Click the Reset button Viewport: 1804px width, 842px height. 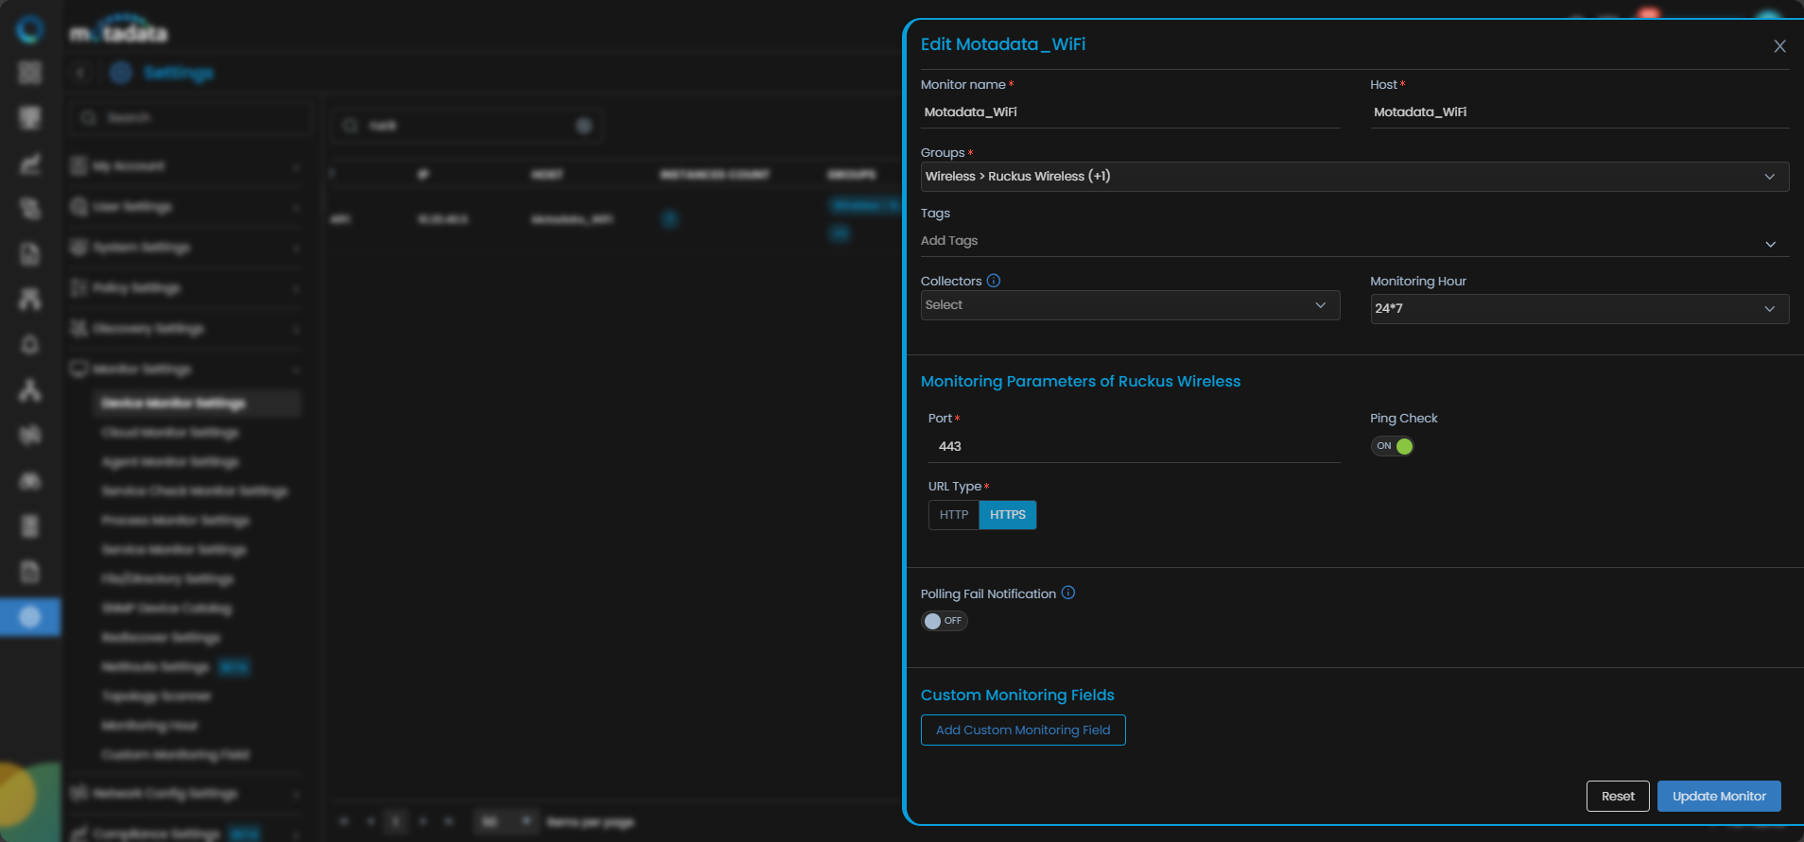click(x=1618, y=797)
